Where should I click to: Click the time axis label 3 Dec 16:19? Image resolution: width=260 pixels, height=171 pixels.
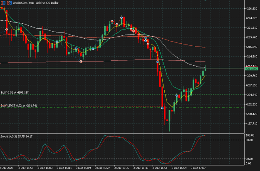tap(83, 168)
